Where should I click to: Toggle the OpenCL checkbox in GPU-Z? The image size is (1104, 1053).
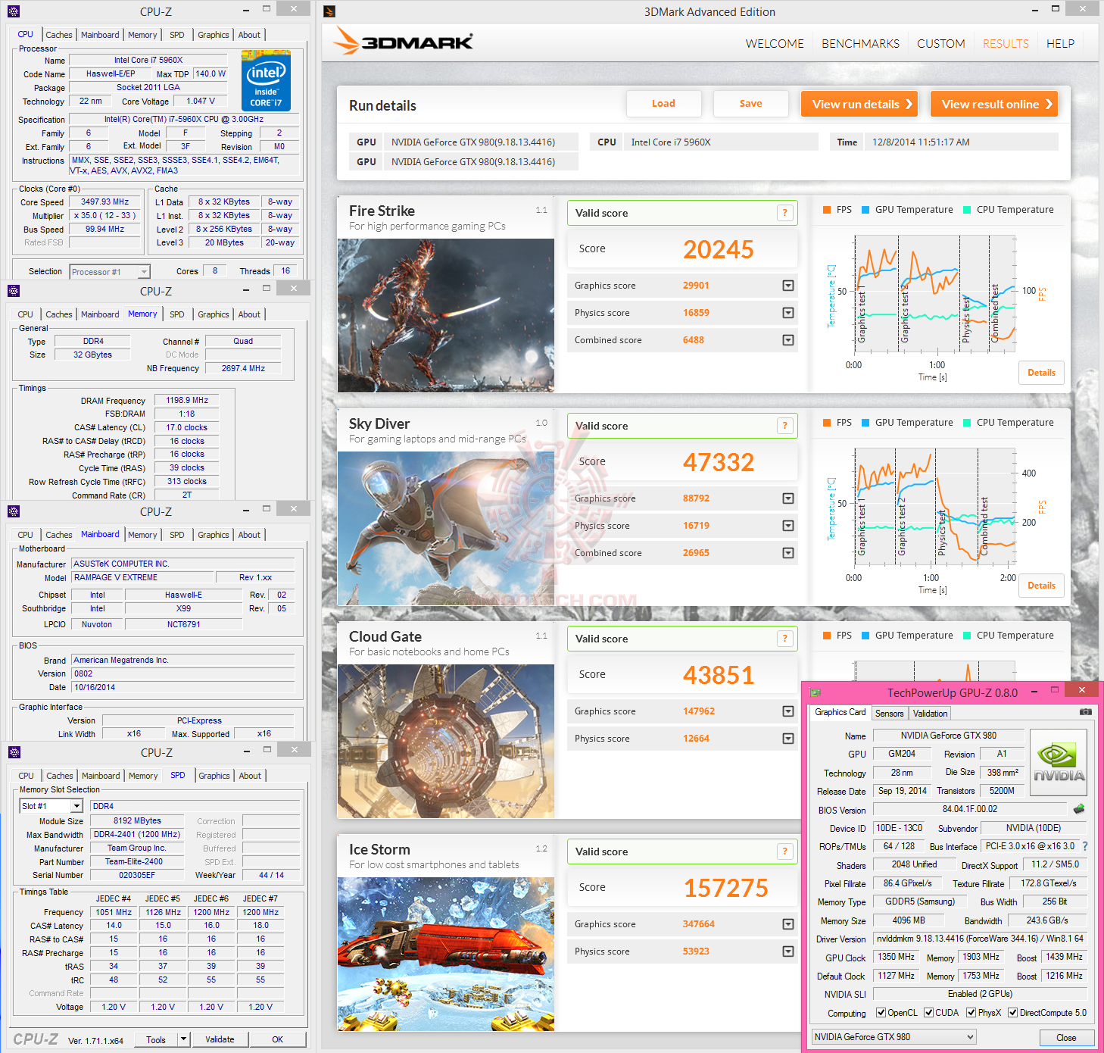click(881, 1013)
